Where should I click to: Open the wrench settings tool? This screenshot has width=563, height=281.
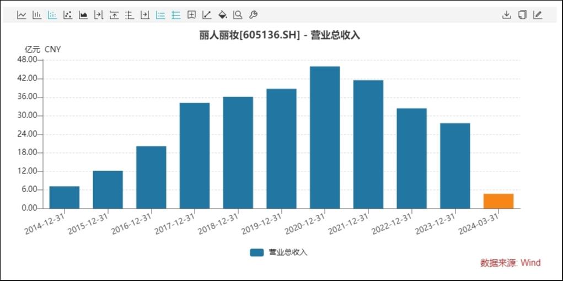click(x=253, y=15)
